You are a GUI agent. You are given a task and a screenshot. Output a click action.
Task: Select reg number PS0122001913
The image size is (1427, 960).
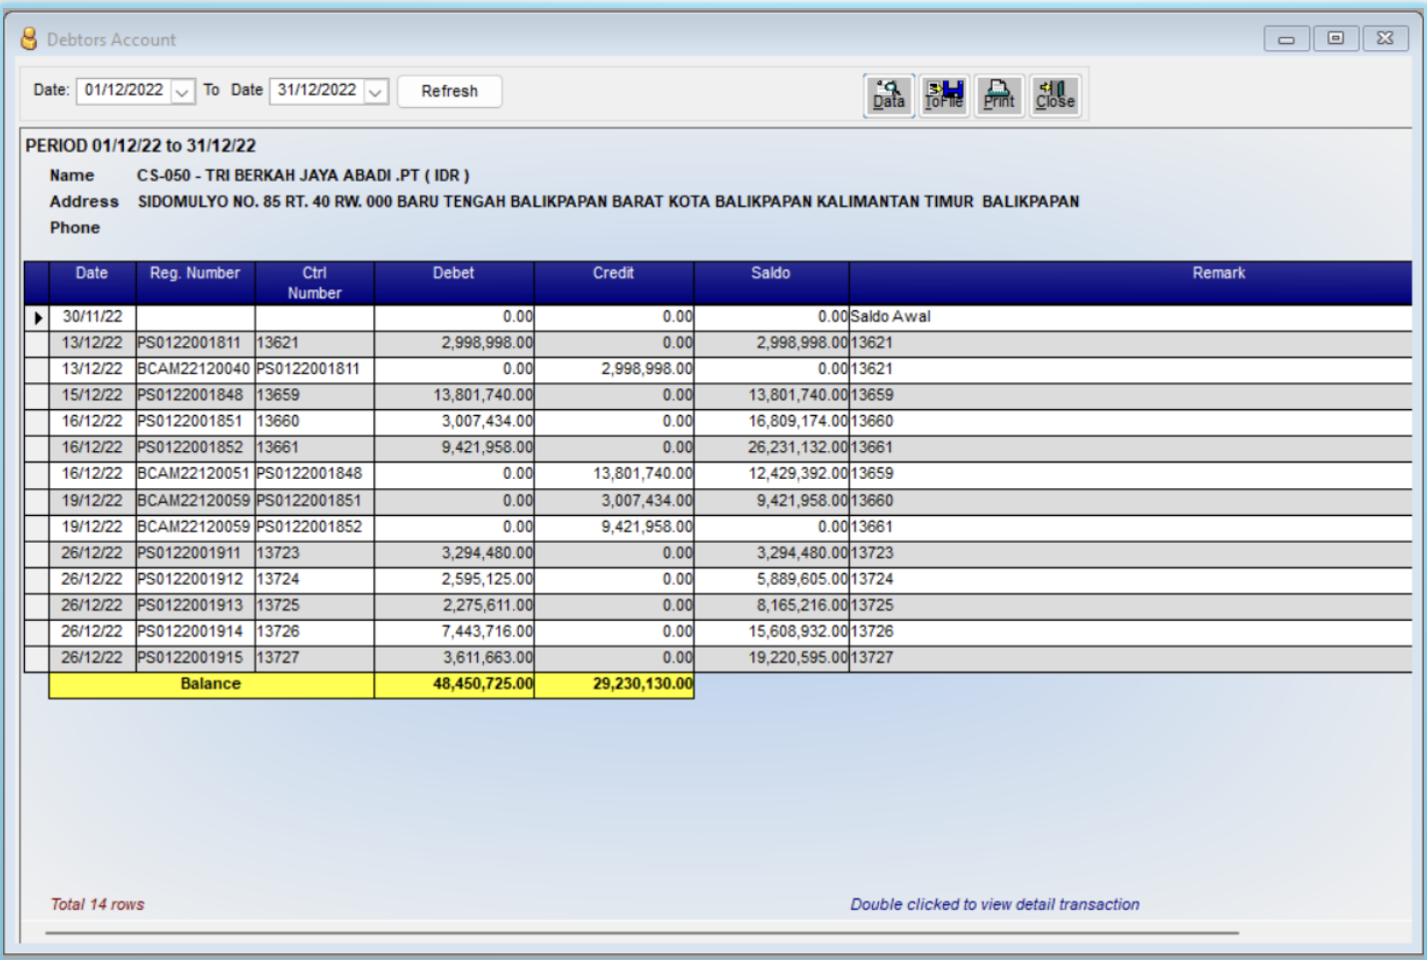(195, 605)
